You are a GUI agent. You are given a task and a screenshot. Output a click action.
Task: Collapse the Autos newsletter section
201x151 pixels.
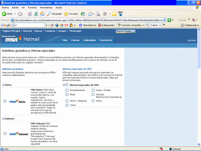point(3,85)
